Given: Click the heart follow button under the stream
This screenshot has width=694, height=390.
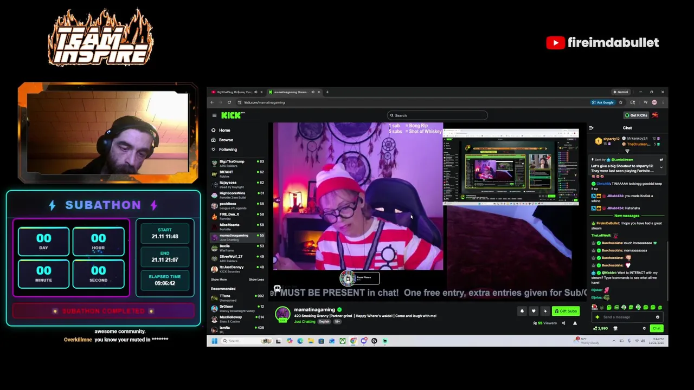Looking at the screenshot, I should pos(534,311).
